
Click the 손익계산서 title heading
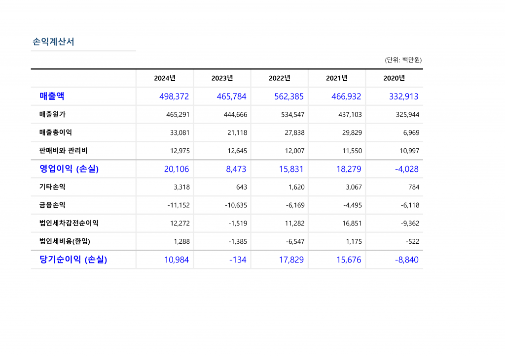click(x=53, y=42)
